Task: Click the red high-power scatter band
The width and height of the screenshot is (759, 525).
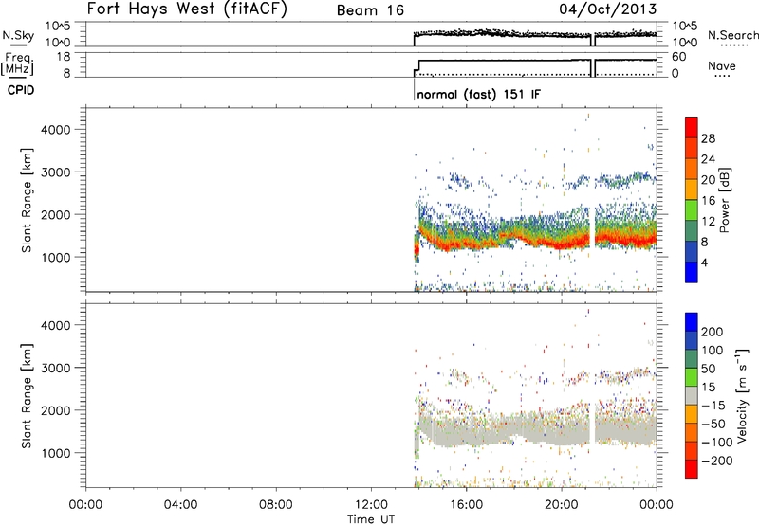Action: (x=537, y=241)
